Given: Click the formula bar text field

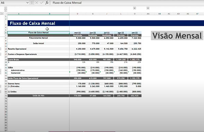Looking at the screenshot, I should pos(127,3).
